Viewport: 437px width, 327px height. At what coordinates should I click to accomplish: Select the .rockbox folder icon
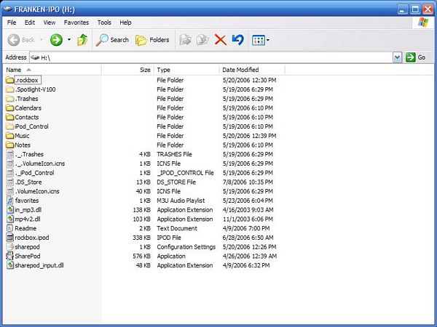10,80
